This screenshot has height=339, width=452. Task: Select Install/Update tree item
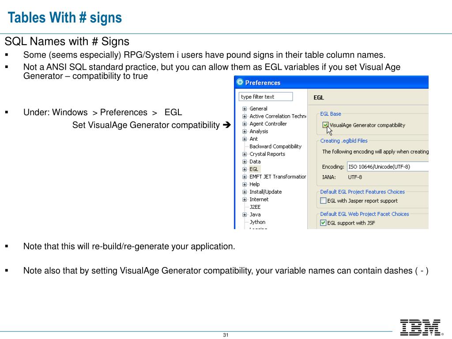pos(265,192)
